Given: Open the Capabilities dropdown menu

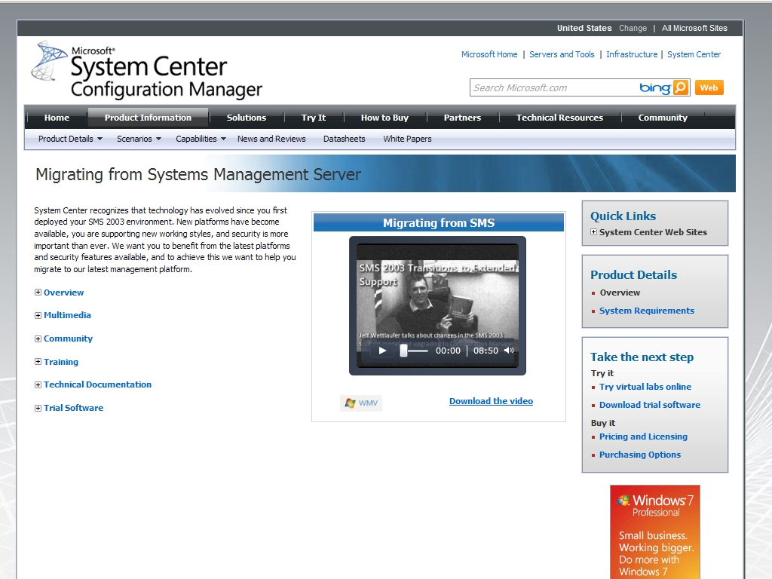Looking at the screenshot, I should (201, 139).
